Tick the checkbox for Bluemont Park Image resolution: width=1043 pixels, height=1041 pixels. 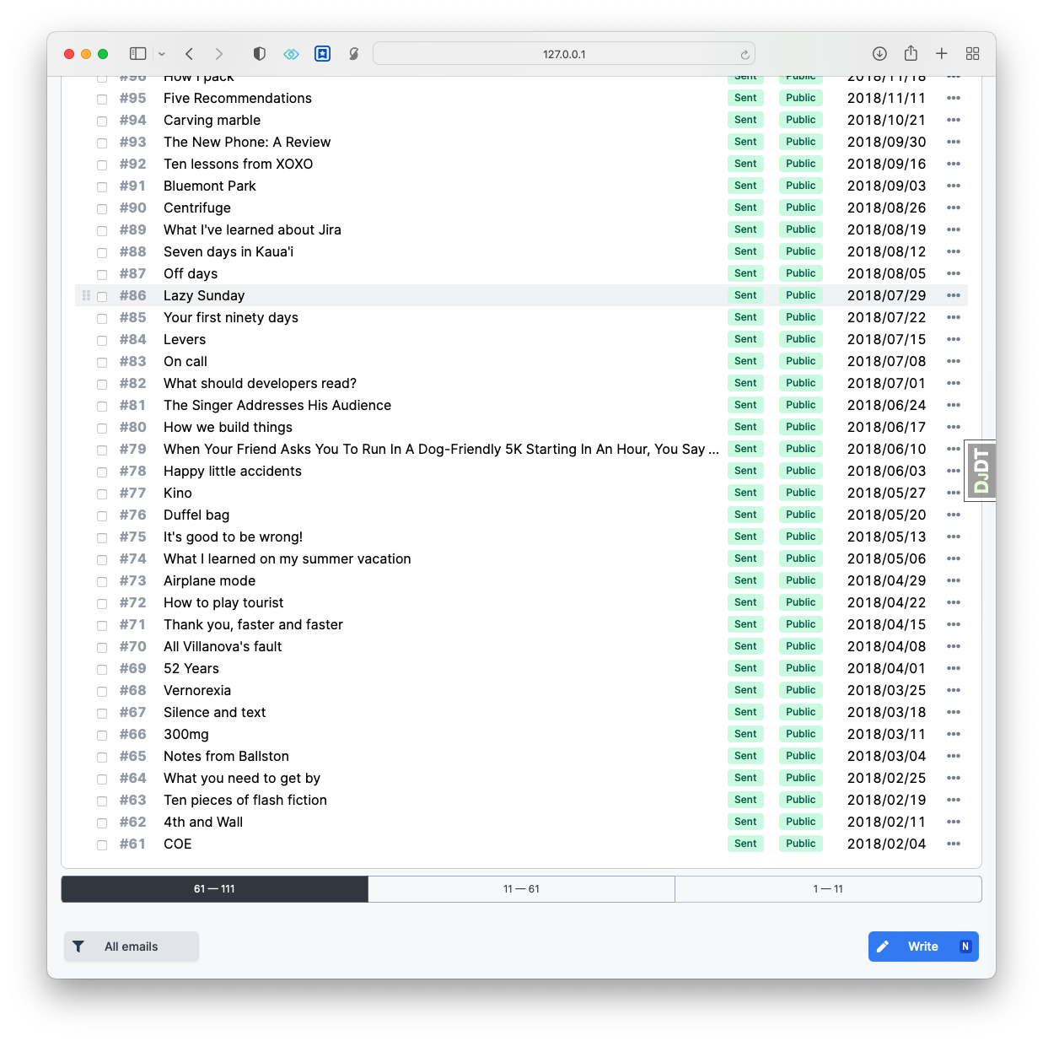click(102, 186)
